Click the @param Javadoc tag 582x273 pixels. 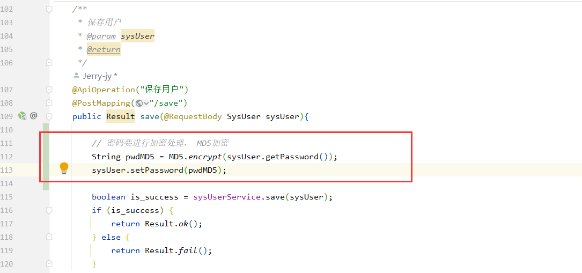coord(101,36)
